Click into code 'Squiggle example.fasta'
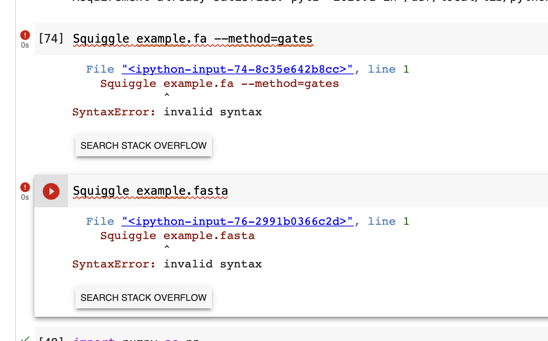This screenshot has width=548, height=341. 150,191
